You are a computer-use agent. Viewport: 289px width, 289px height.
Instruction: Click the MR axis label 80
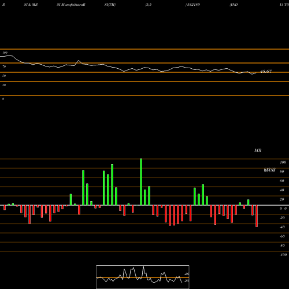pos(282,172)
